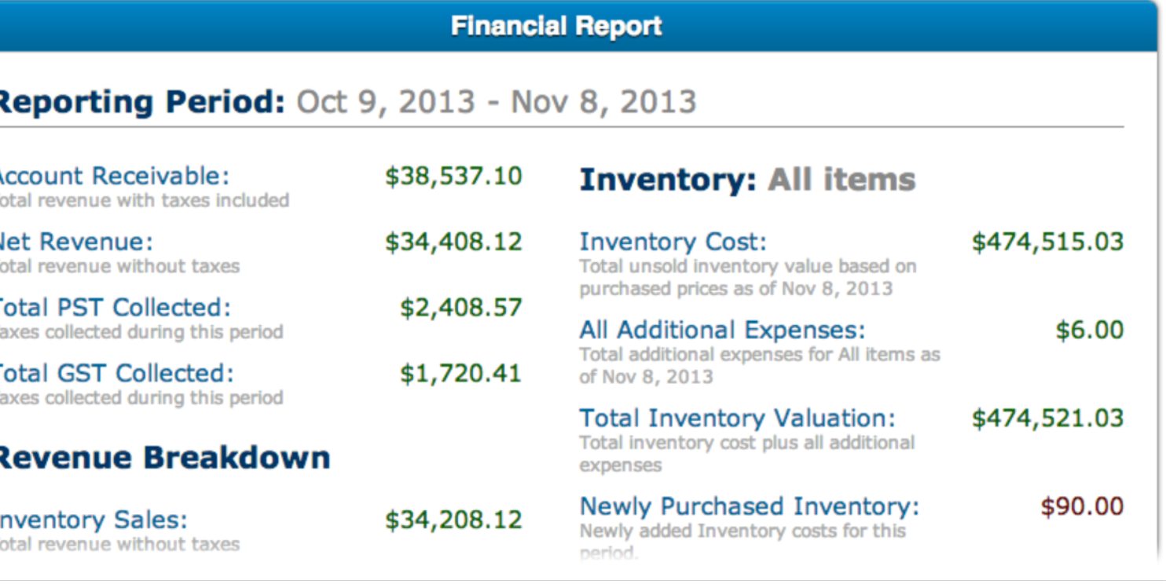Click the $34,408.12 Net Revenue value
Viewport: 1166px width, 584px height.
(453, 242)
